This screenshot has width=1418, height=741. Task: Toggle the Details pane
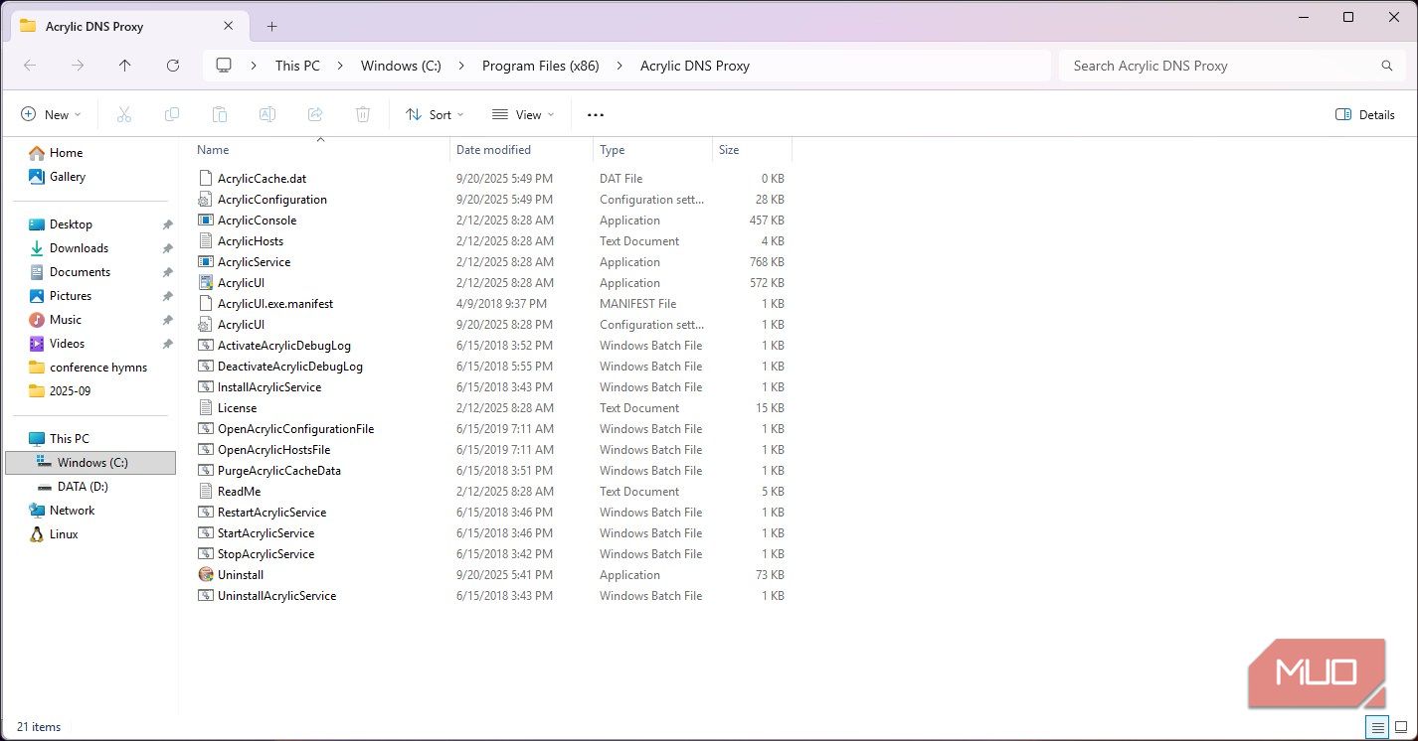[1365, 114]
